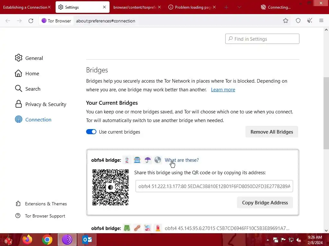Open Tor Browser Support
The width and height of the screenshot is (329, 246).
coord(40,216)
